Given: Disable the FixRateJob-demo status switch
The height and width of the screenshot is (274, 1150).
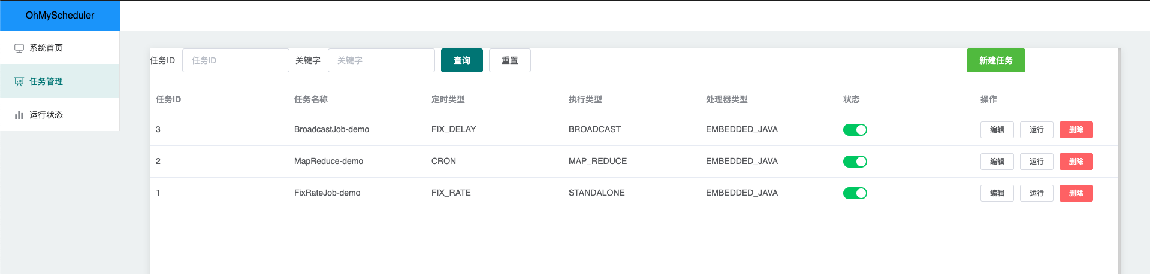Looking at the screenshot, I should pos(855,193).
